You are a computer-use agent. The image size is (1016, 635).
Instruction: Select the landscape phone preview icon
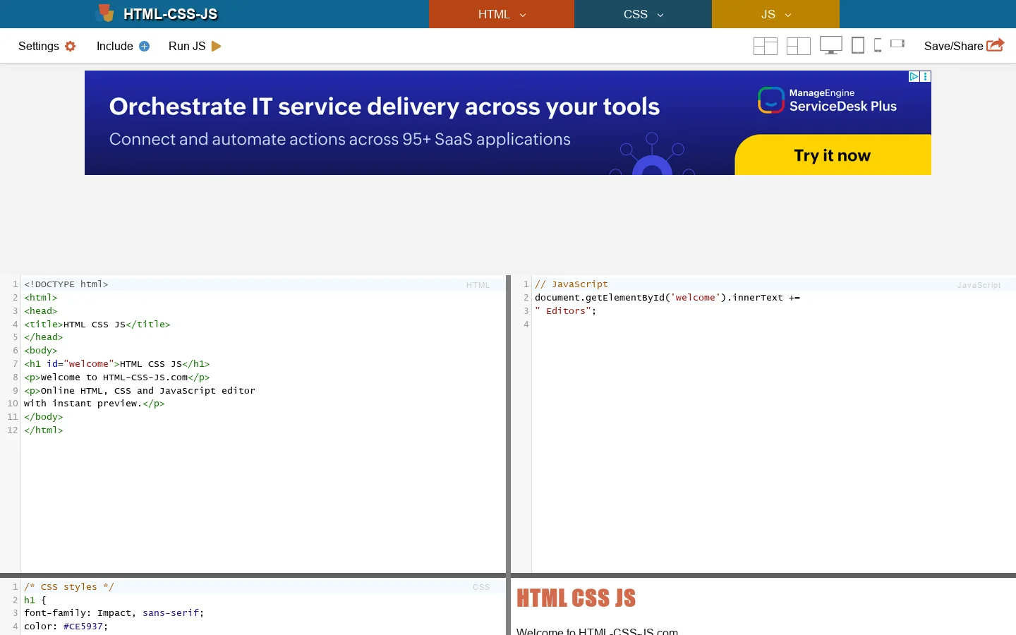[897, 44]
